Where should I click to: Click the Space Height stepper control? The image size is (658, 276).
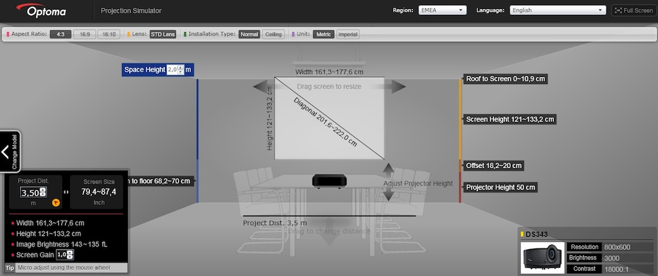tap(181, 70)
